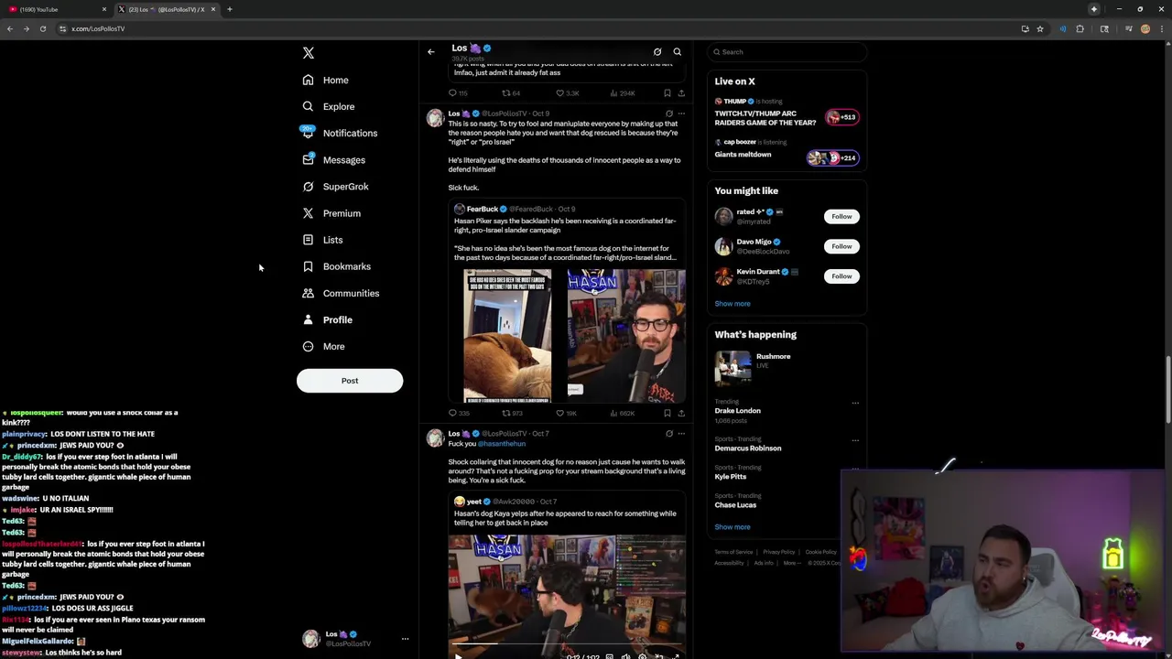Click the X logo in the sidebar
This screenshot has height=659, width=1172.
pyautogui.click(x=309, y=53)
